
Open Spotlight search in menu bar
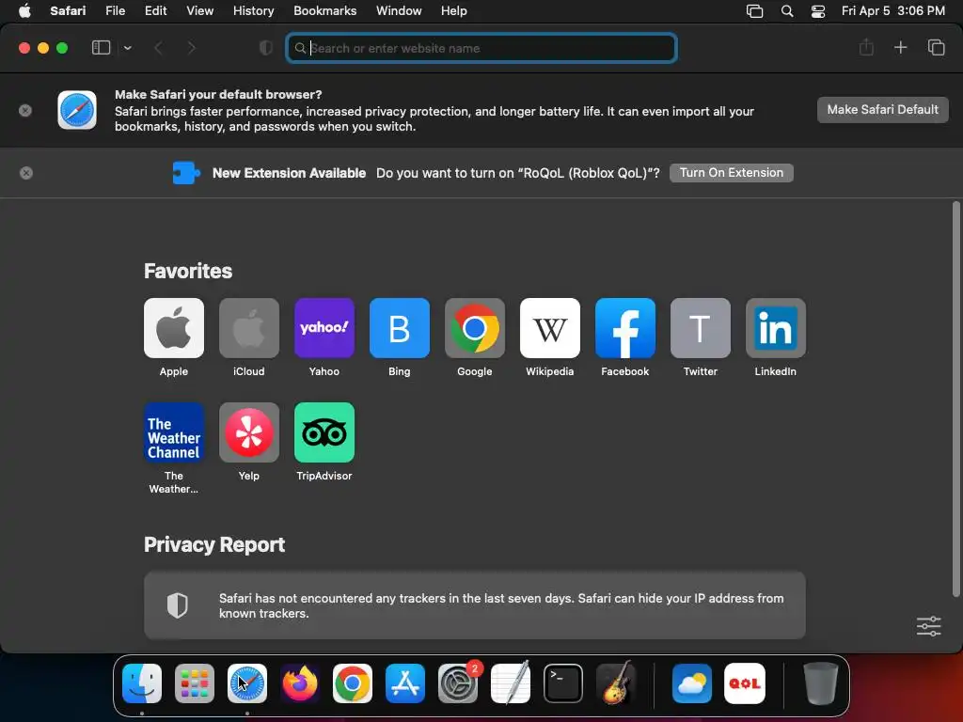(x=787, y=11)
